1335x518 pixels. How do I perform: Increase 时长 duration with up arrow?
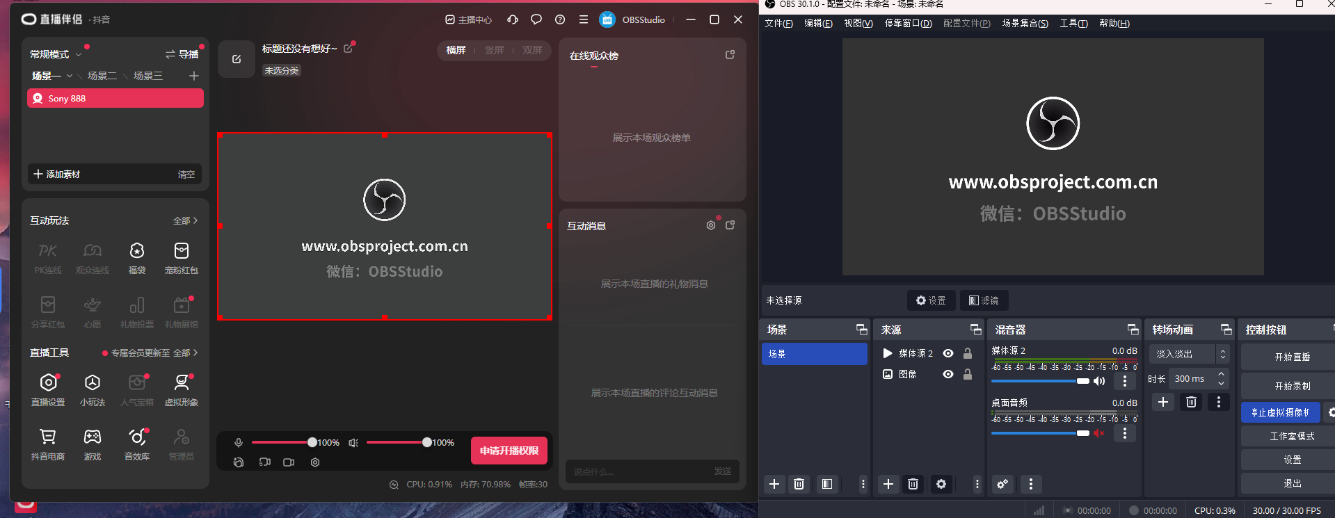point(1221,374)
